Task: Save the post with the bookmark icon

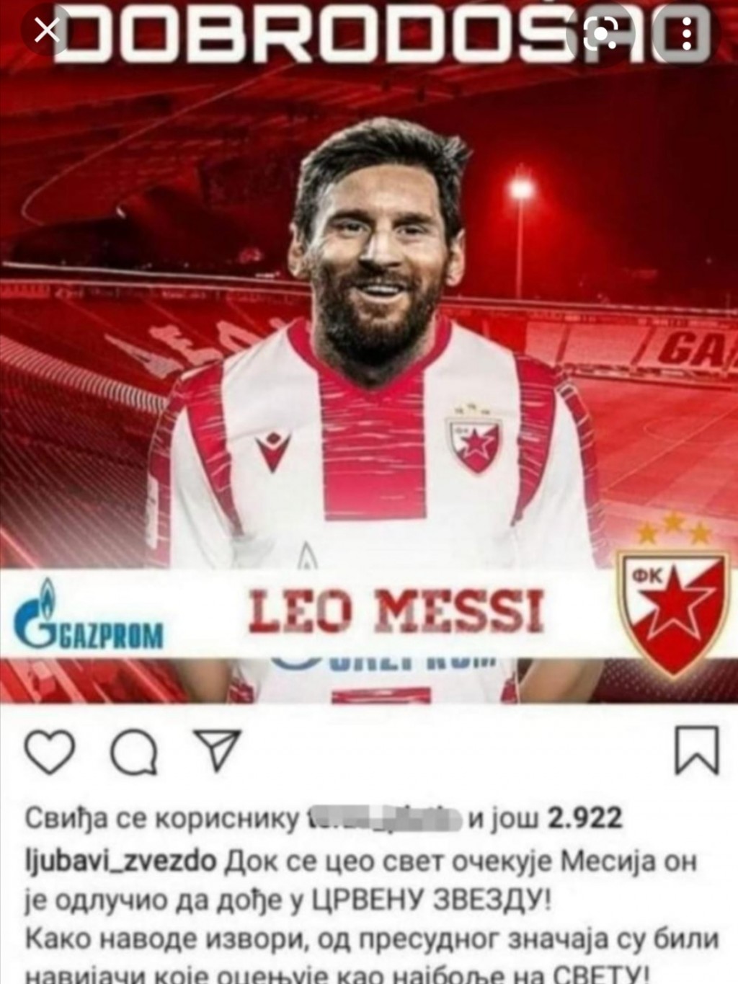Action: coord(696,750)
